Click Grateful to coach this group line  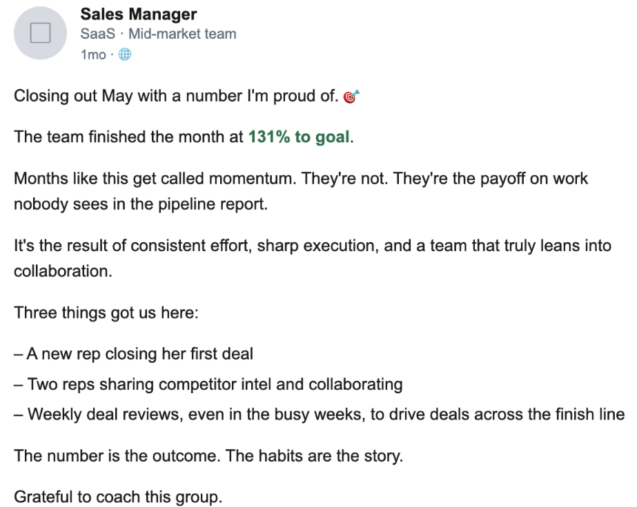point(118,497)
